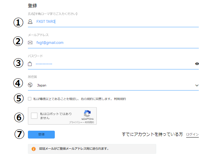The image size is (209, 162).
Task: Click into the masked password field
Action: [112, 64]
